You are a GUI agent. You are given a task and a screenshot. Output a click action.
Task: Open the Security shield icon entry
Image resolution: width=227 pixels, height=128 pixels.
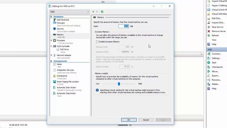(x=54, y=29)
